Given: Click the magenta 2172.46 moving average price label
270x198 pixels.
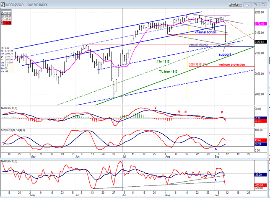Looking at the screenshot, I should coord(260,24).
